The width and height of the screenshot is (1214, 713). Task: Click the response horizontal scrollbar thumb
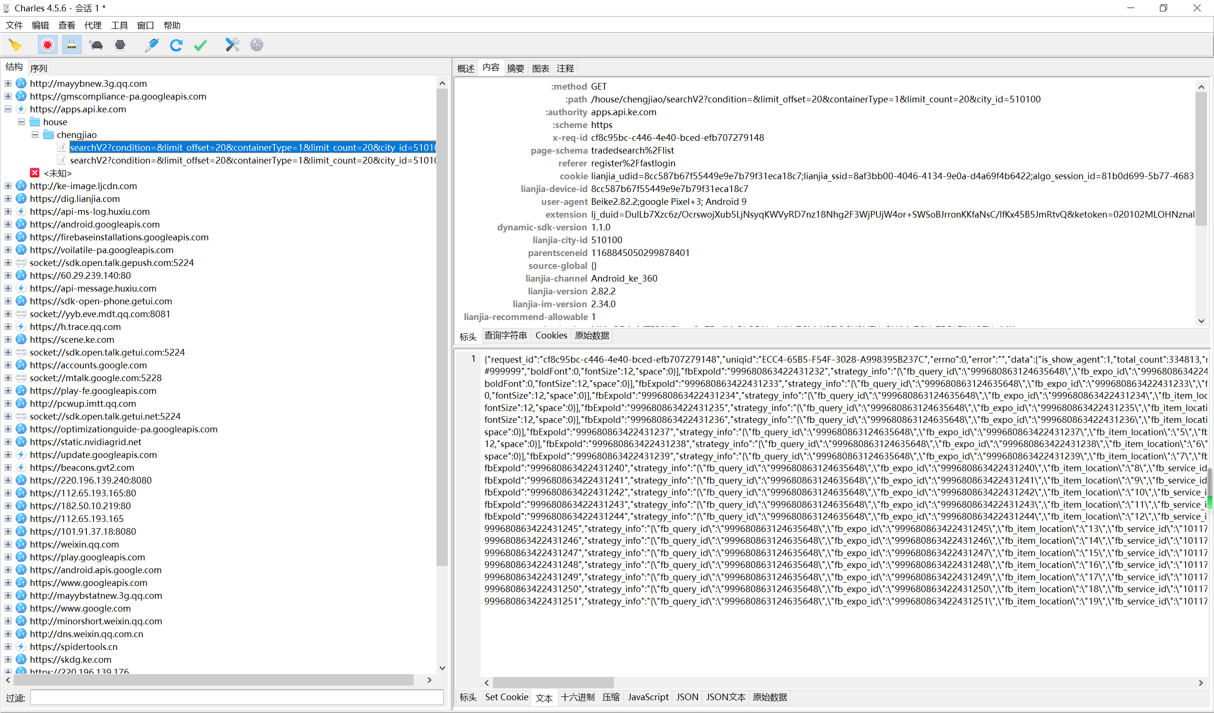(x=553, y=683)
